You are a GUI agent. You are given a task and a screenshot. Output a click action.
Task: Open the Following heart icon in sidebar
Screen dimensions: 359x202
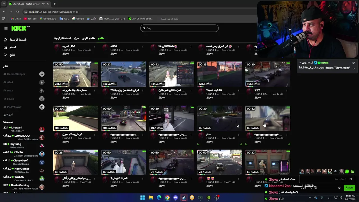click(x=5, y=55)
